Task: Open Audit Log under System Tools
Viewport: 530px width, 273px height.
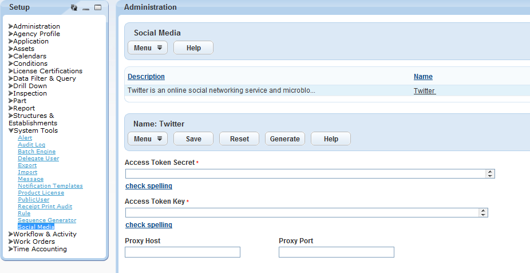Action: tap(31, 145)
